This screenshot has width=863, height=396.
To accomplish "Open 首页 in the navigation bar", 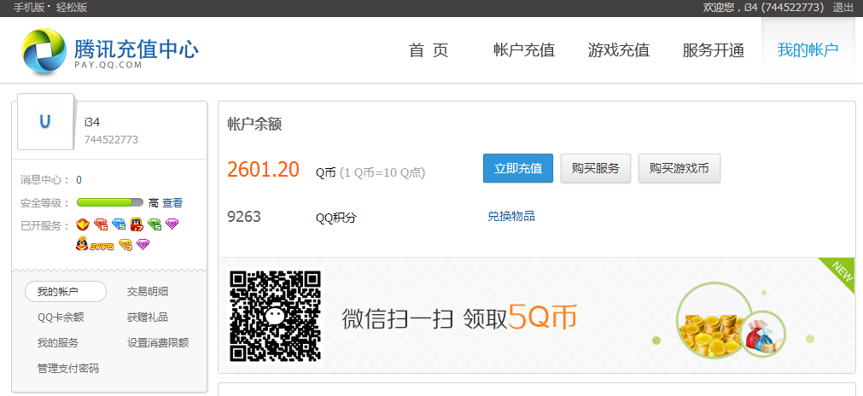I will (429, 50).
